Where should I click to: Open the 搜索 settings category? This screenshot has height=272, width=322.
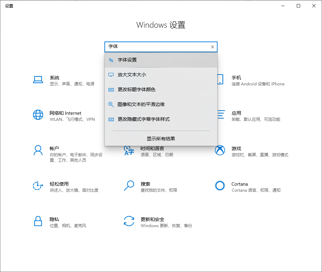tap(146, 184)
